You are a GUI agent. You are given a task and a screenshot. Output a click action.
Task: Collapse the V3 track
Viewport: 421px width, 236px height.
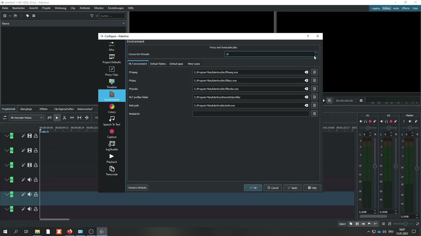click(x=7, y=136)
